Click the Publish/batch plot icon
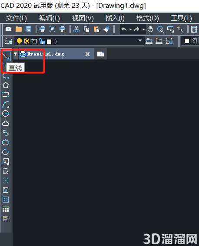This screenshot has height=246, width=199. (63, 29)
